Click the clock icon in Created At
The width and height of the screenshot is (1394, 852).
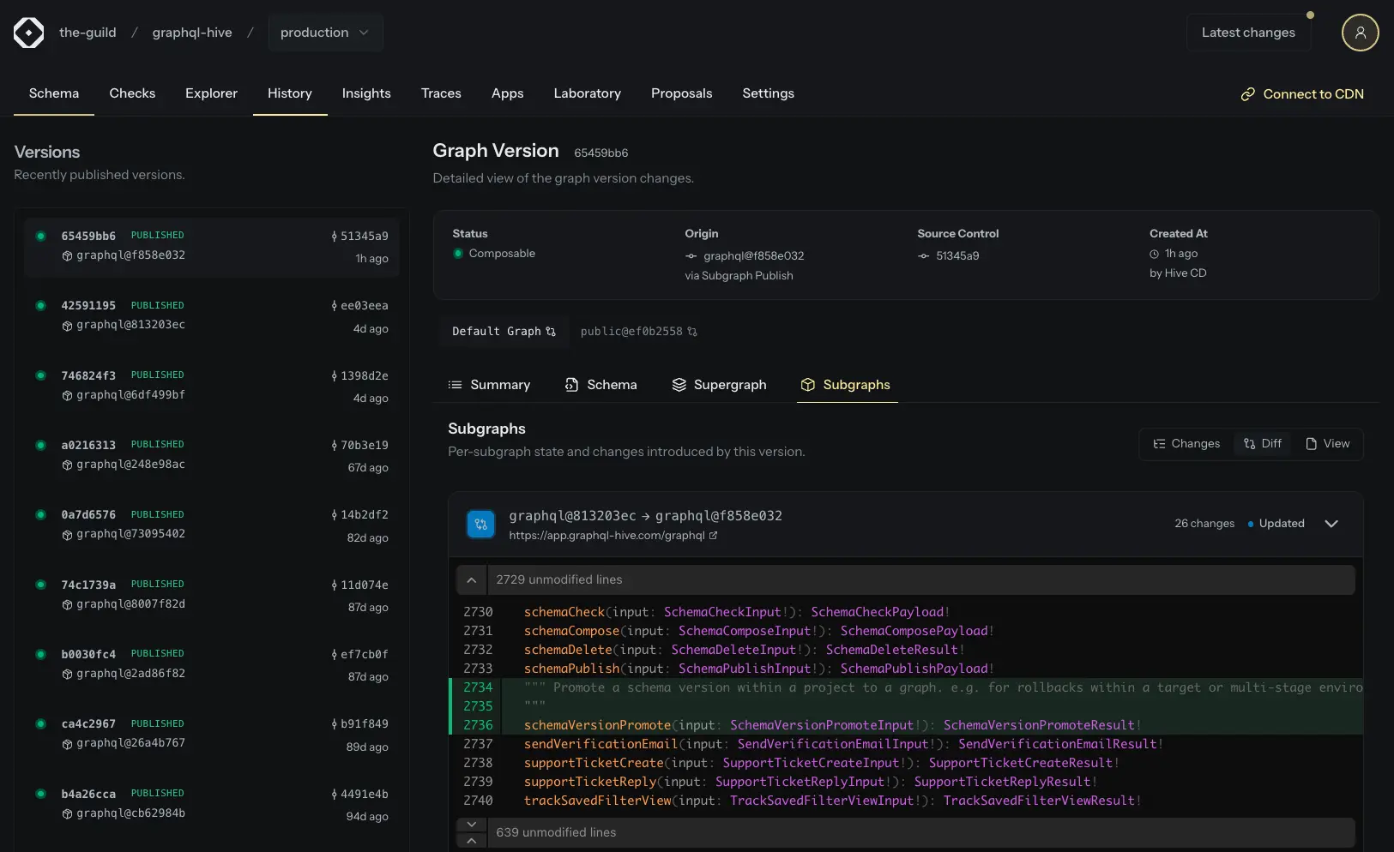click(1154, 255)
